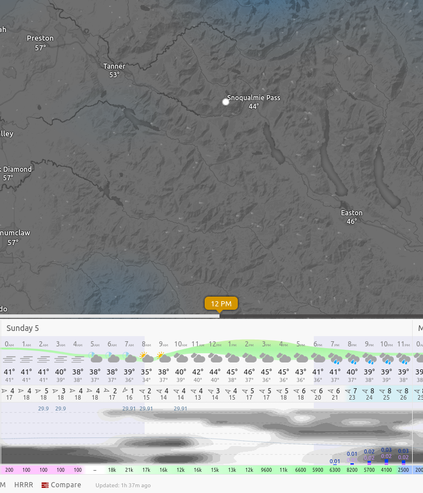The image size is (423, 493).
Task: Click the cloudy icon at 12 PM
Action: [215, 358]
